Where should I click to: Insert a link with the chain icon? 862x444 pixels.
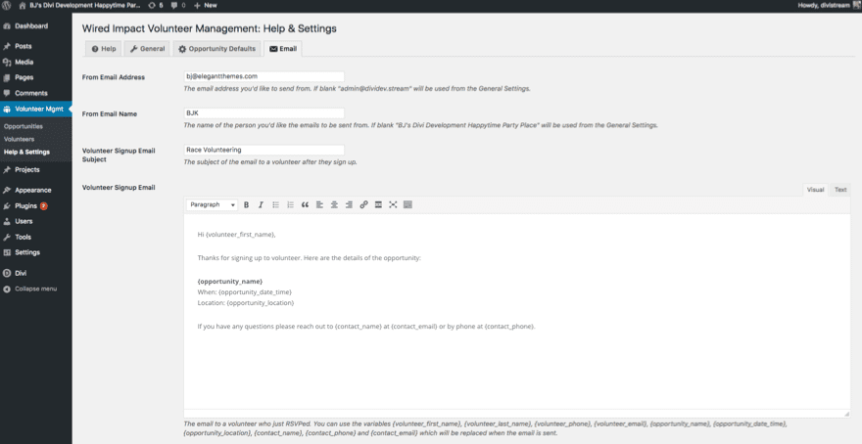(363, 204)
